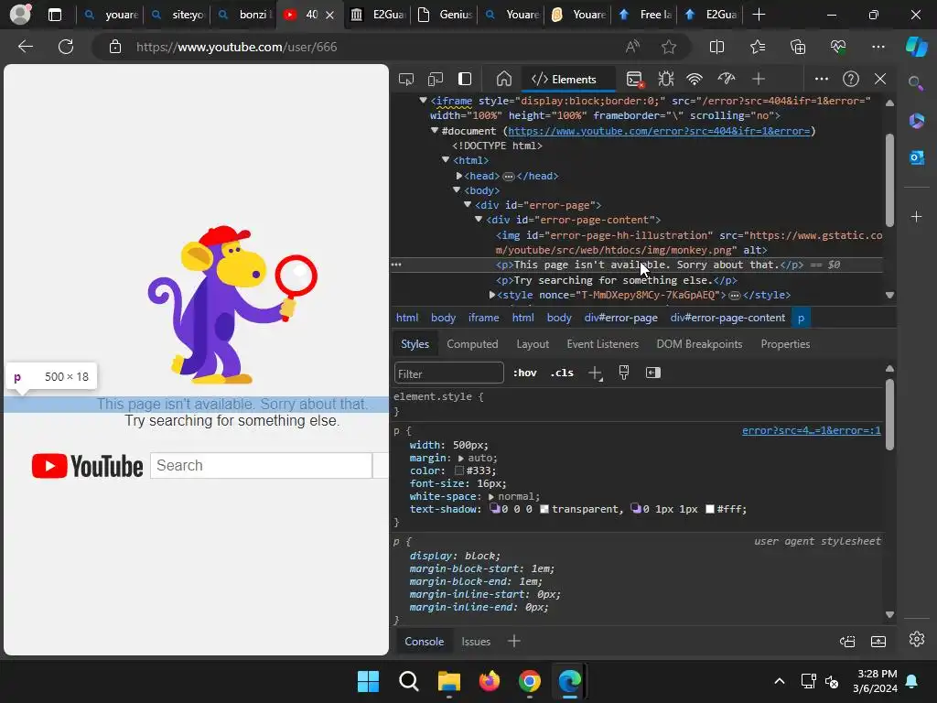Open DevTools help question mark
937x703 pixels.
pos(851,79)
